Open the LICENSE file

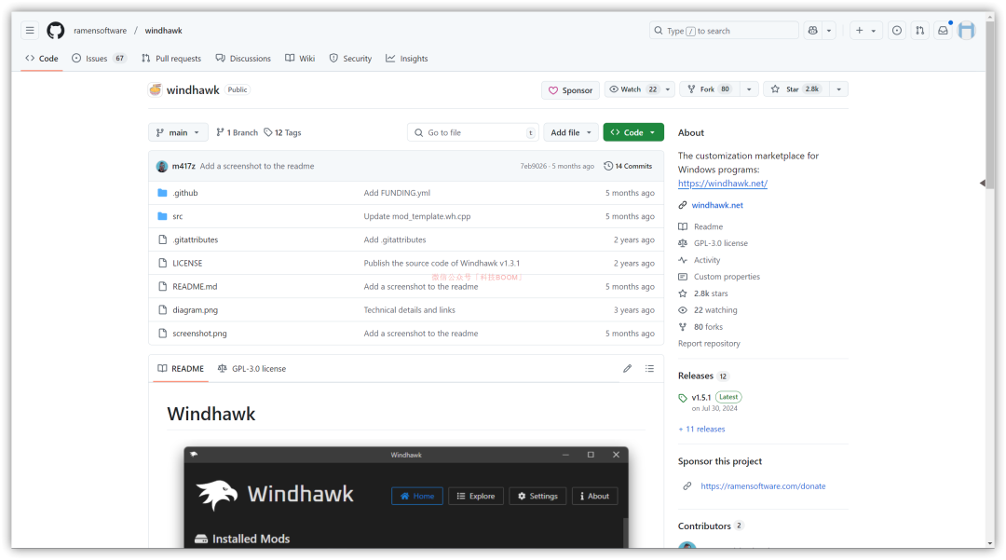(187, 263)
